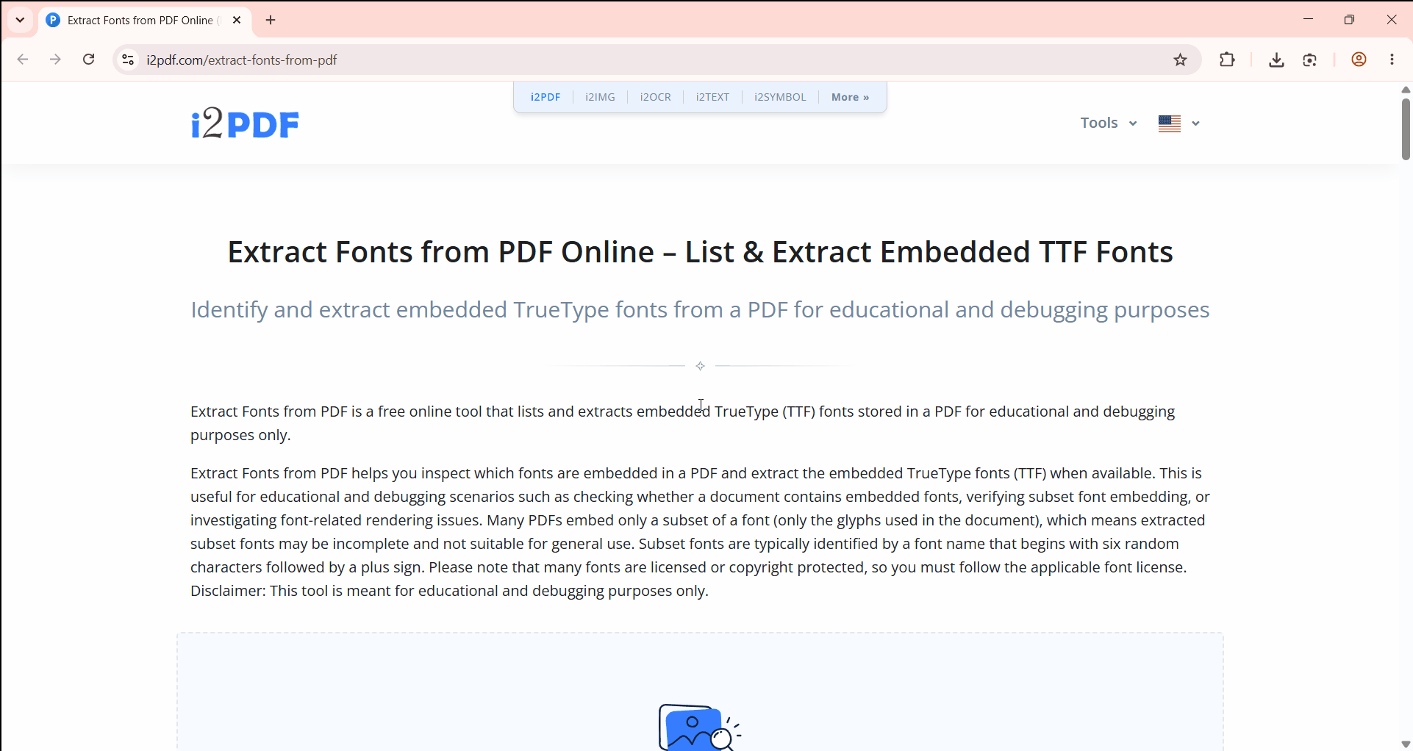This screenshot has width=1413, height=751.
Task: Click the sentence 'Extract Fonts from PDF is a free'
Action: coord(683,423)
